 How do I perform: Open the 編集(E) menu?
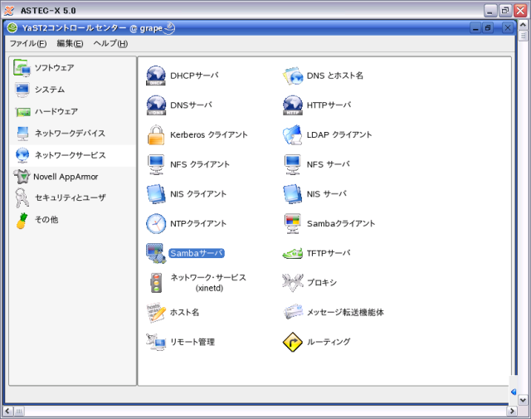[70, 43]
